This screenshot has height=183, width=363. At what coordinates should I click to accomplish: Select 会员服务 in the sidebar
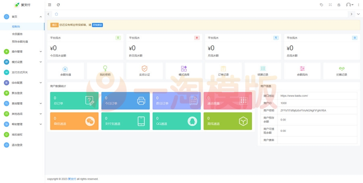(22, 34)
